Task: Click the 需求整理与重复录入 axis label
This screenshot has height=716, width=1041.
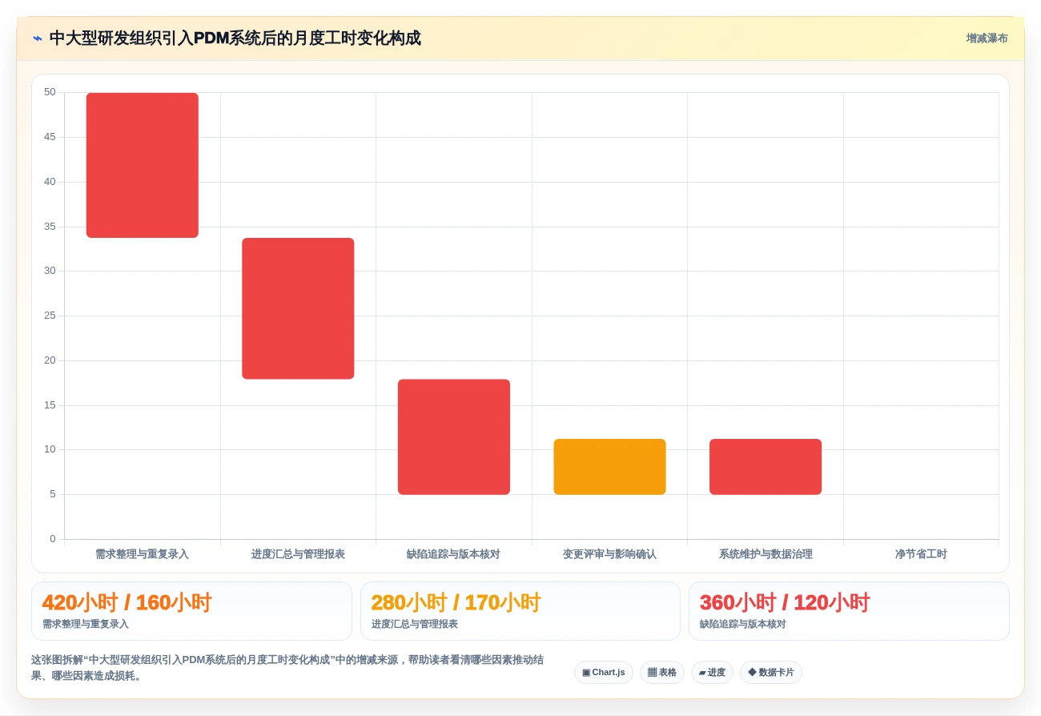Action: coord(142,554)
